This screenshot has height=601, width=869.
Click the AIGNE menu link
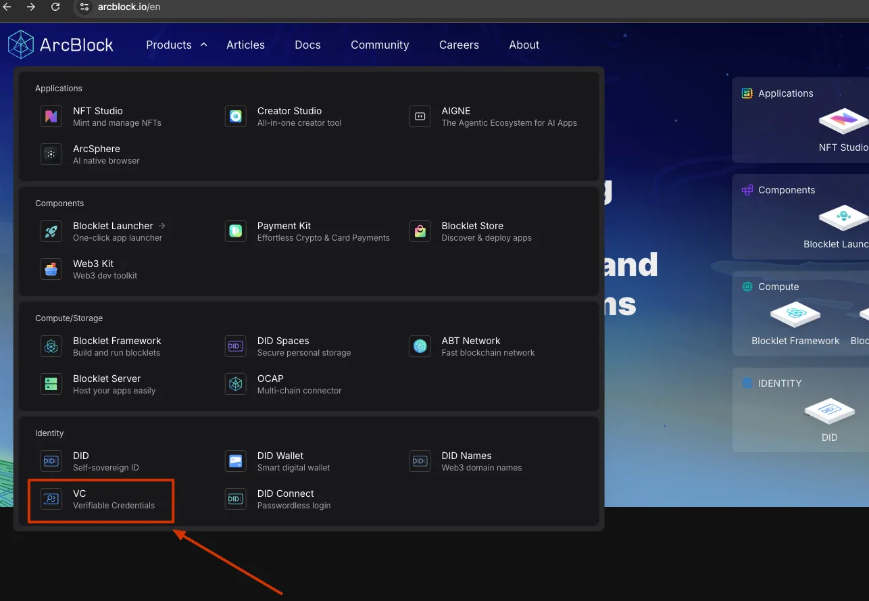click(x=456, y=111)
